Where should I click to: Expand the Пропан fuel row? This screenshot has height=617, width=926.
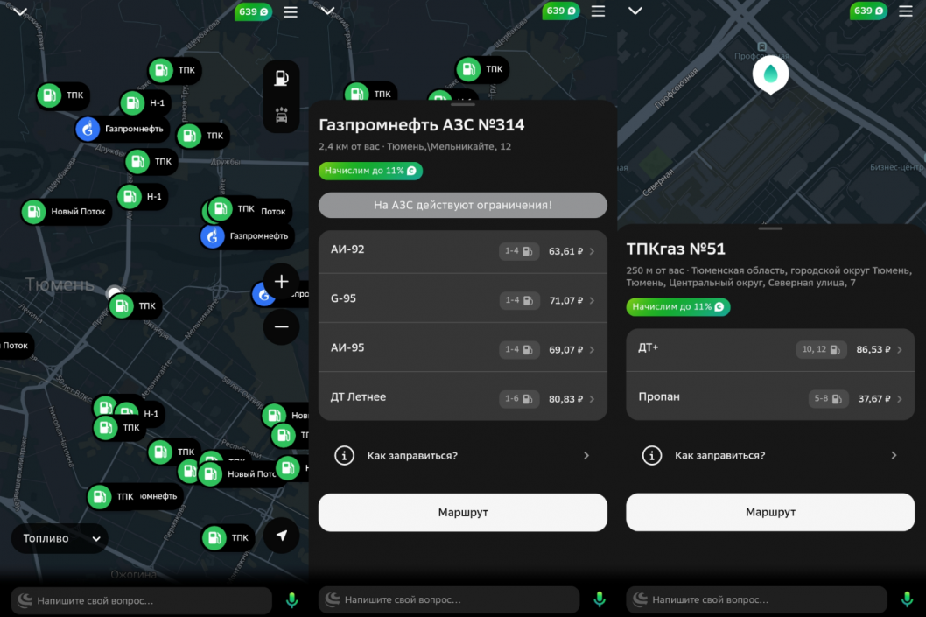pyautogui.click(x=770, y=398)
